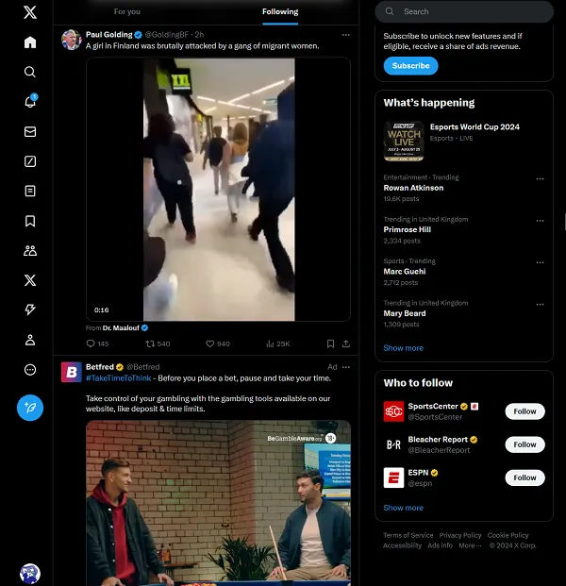This screenshot has width=566, height=586.
Task: Show more under What's happening
Action: (x=403, y=348)
